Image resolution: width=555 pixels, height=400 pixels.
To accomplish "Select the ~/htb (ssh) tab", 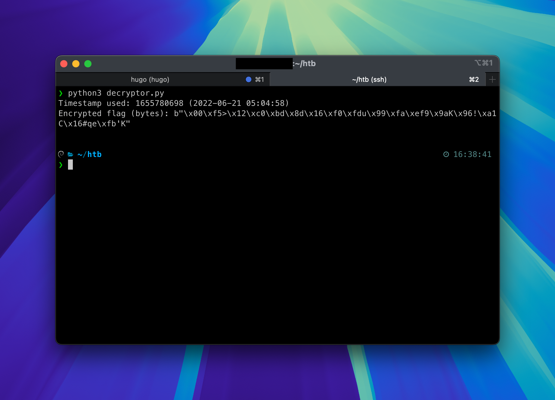I will coord(369,79).
